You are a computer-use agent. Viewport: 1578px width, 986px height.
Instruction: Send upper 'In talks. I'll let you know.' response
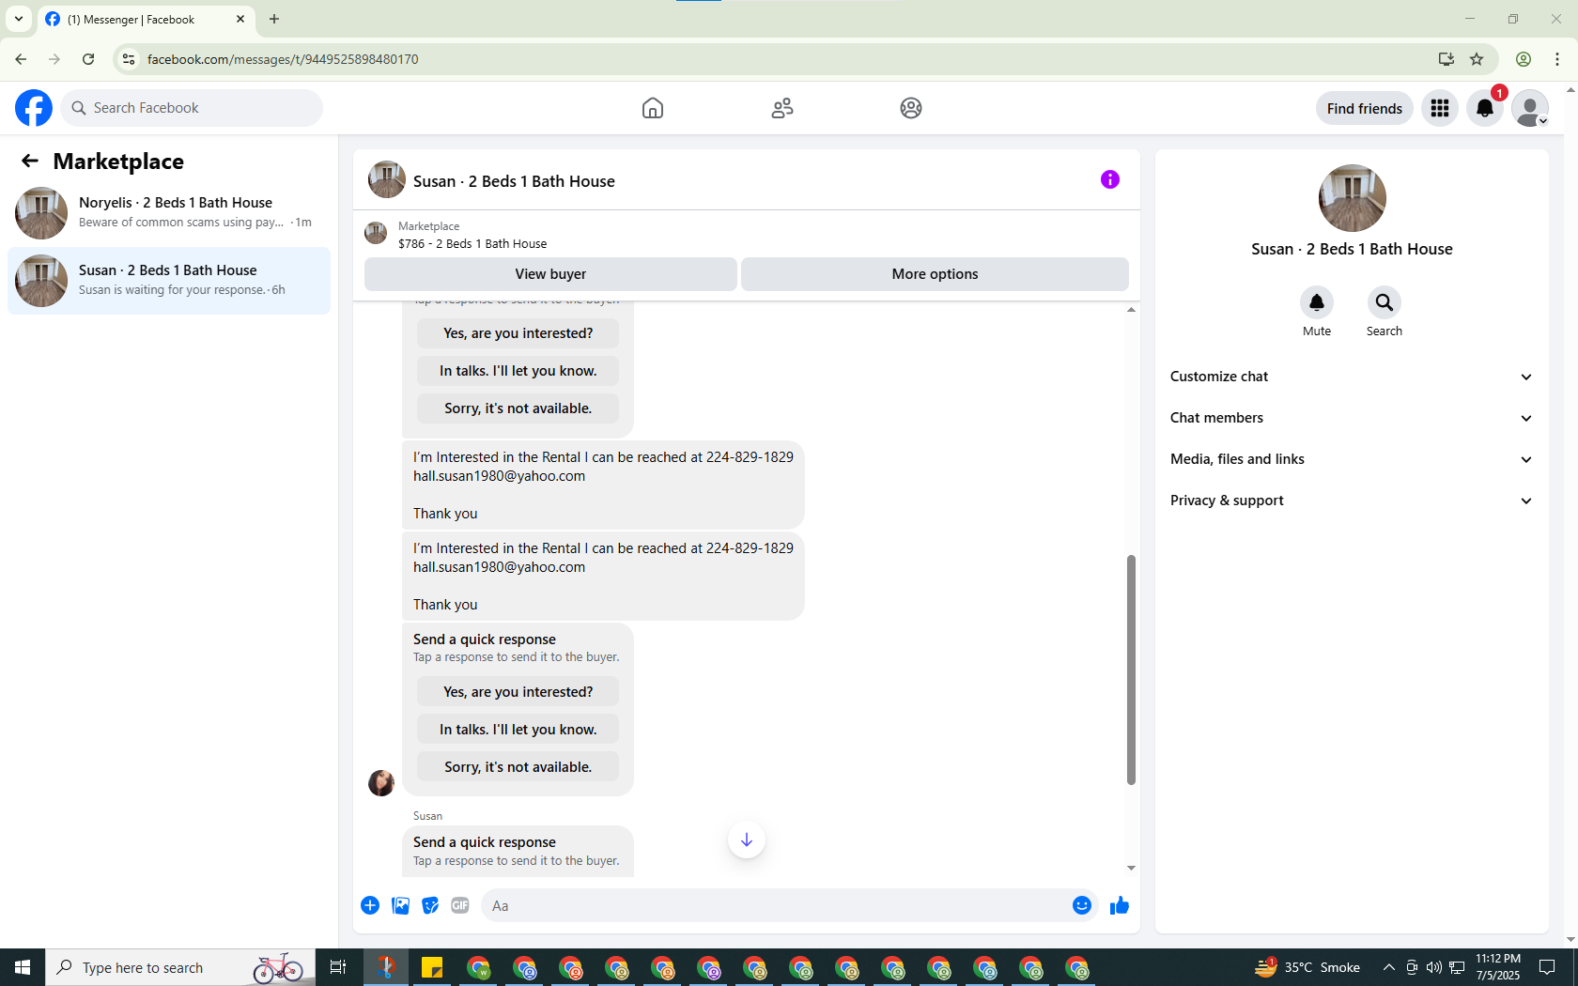tap(518, 371)
